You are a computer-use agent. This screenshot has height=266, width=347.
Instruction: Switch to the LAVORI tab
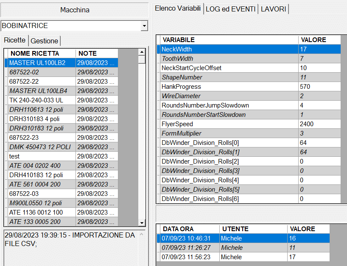[x=274, y=9]
